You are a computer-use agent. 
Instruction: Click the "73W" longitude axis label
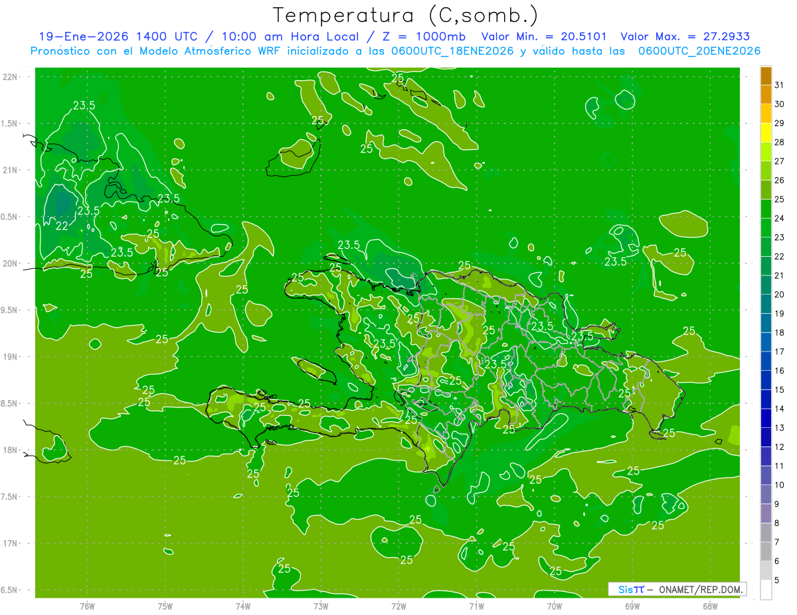321,606
